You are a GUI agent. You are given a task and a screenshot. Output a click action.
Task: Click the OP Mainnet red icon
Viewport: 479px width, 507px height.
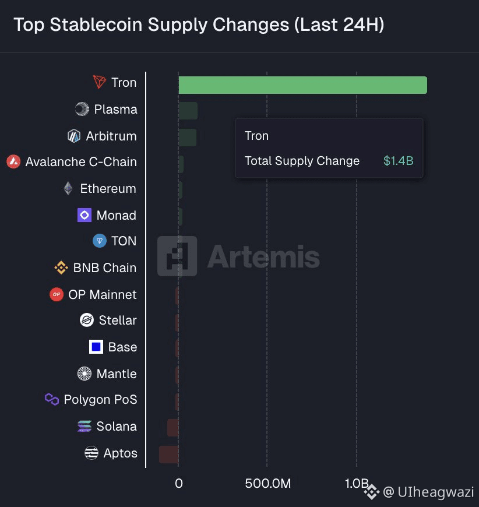click(x=57, y=294)
